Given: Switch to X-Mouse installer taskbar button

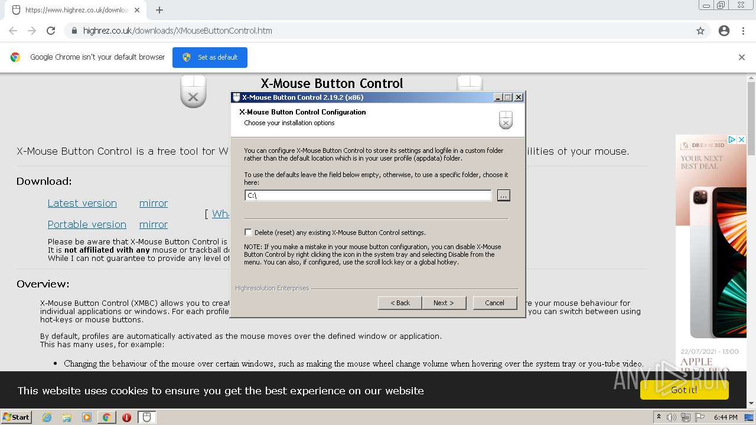Looking at the screenshot, I should [147, 417].
